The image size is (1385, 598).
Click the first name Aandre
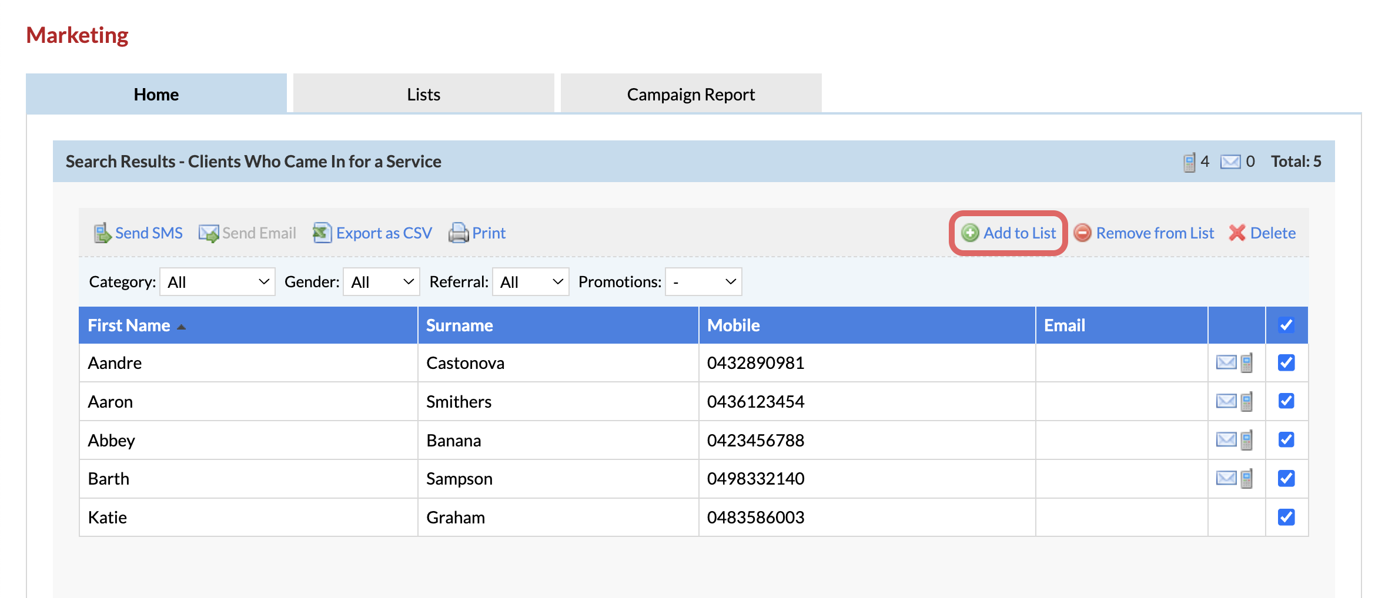pyautogui.click(x=115, y=363)
